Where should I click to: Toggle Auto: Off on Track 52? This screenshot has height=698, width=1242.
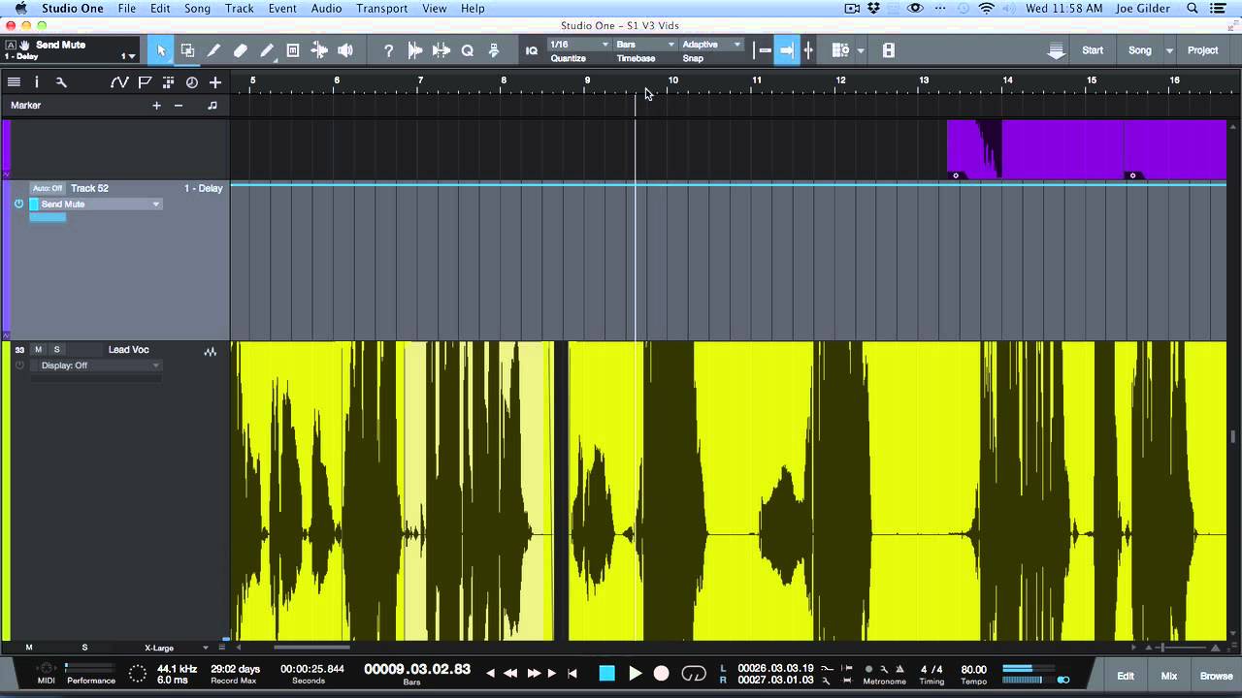47,188
